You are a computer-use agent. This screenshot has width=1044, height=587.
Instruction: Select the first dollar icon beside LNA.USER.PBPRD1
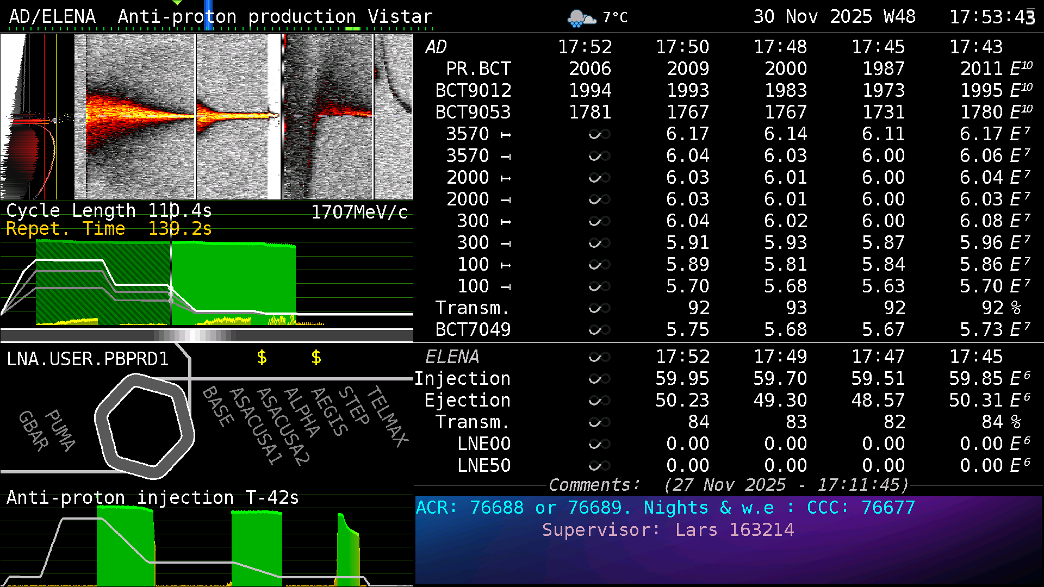point(263,358)
